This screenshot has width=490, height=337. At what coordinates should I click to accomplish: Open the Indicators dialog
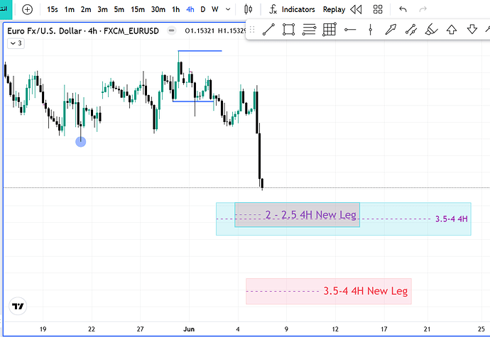click(x=292, y=10)
